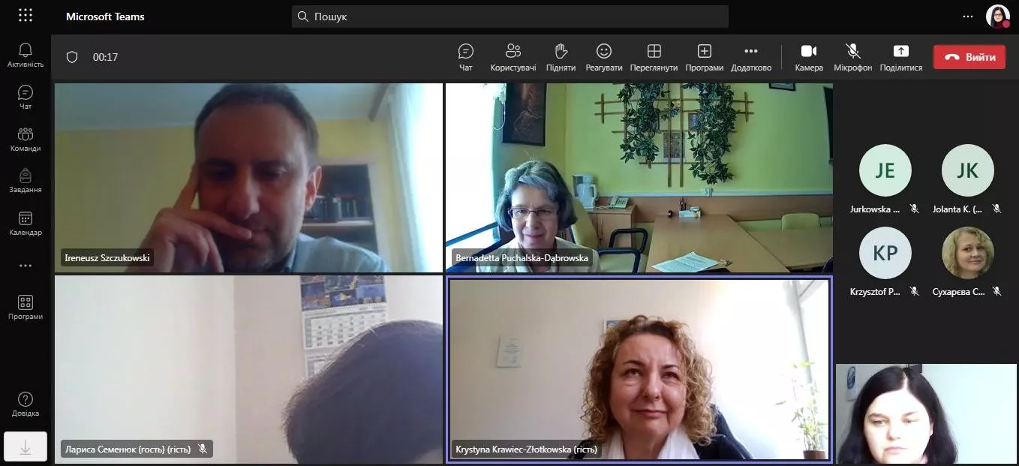Expand Додатково more actions menu
The width and height of the screenshot is (1019, 466).
pos(750,56)
